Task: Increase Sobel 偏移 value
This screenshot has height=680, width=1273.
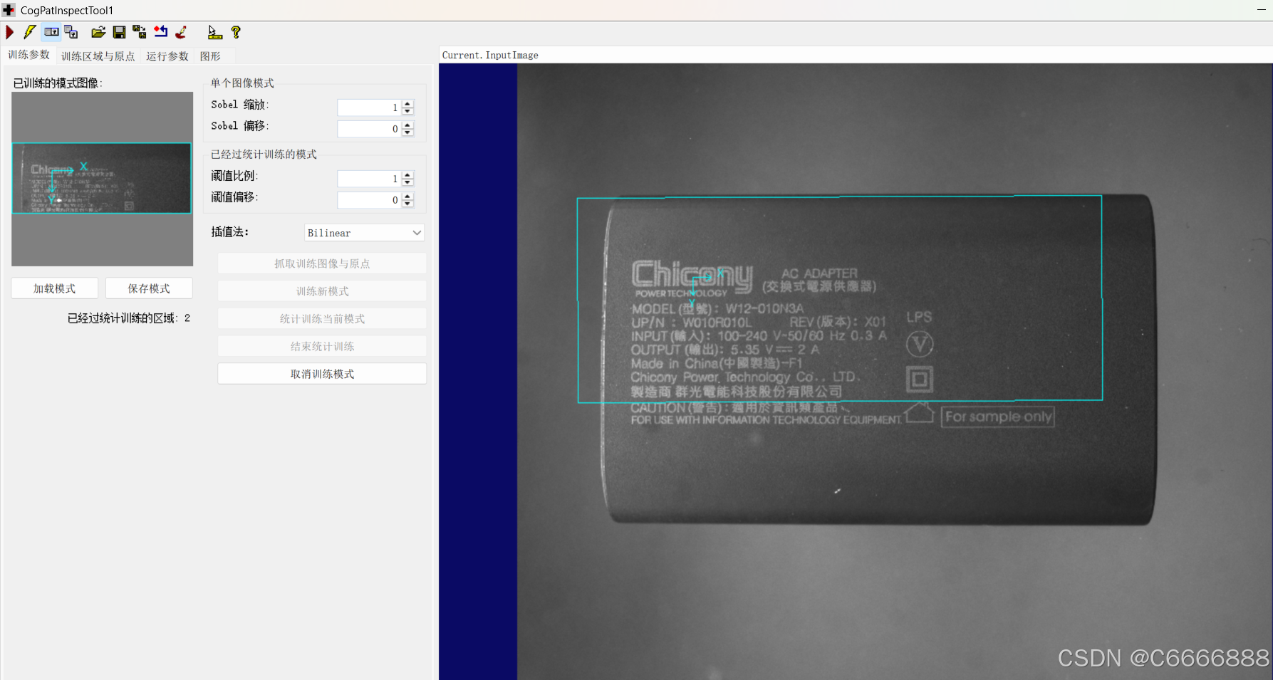Action: (x=407, y=125)
